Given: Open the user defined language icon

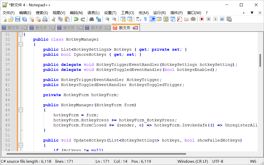Looking at the screenshot, I should pos(159,19).
